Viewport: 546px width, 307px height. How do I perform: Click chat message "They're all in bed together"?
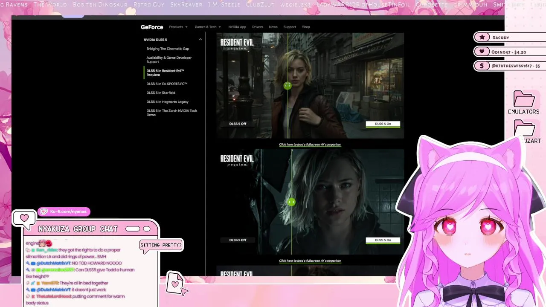coord(84,283)
